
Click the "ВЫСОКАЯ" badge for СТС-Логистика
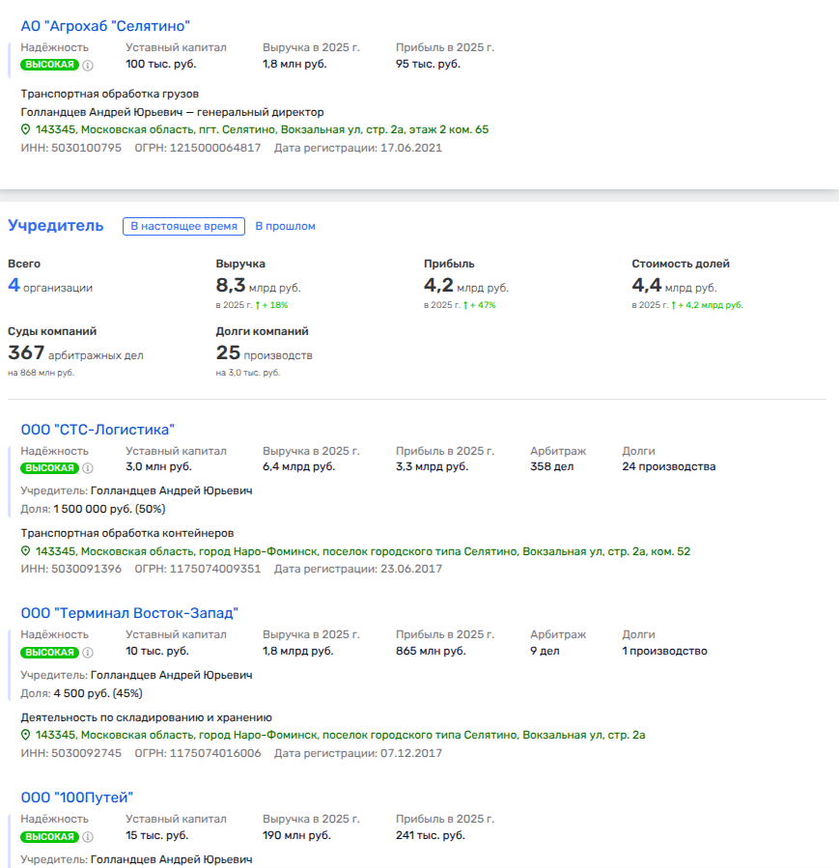pos(49,468)
